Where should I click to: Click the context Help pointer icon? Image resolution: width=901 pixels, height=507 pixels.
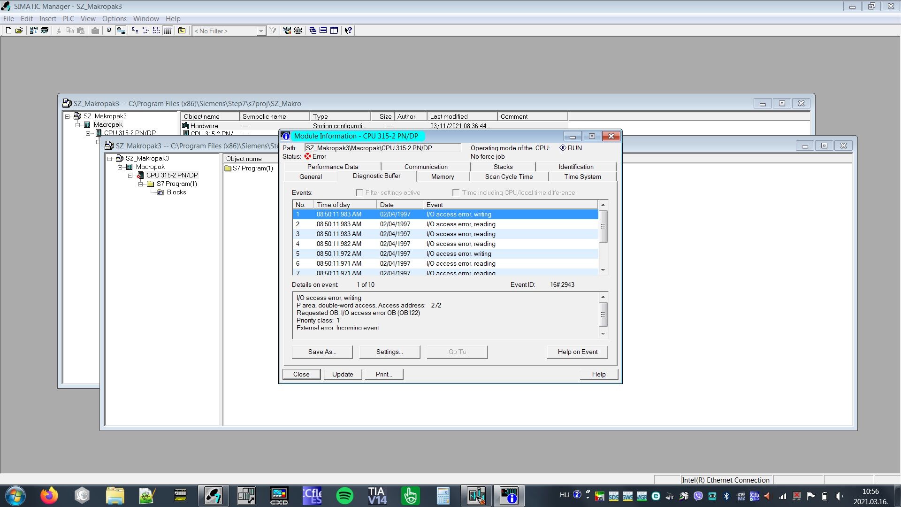[348, 31]
